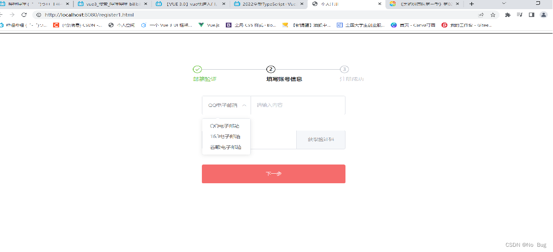This screenshot has height=252, width=553.
Task: Reload the register1.html page
Action: [x=25, y=14]
